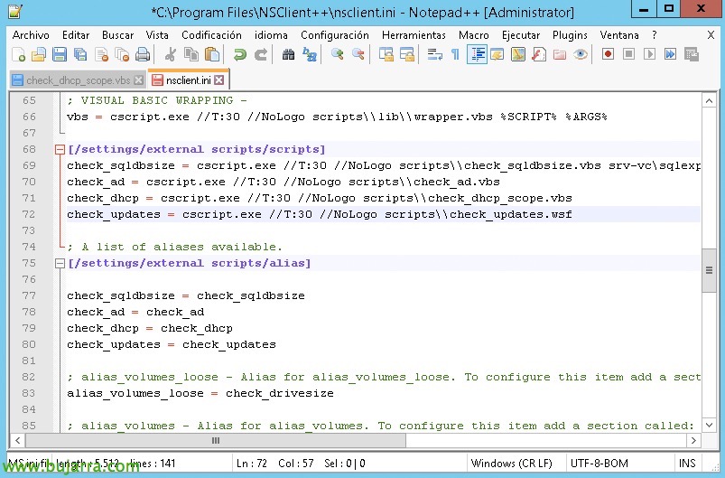This screenshot has width=725, height=478.
Task: Click the Open file toolbar icon
Action: pos(39,54)
